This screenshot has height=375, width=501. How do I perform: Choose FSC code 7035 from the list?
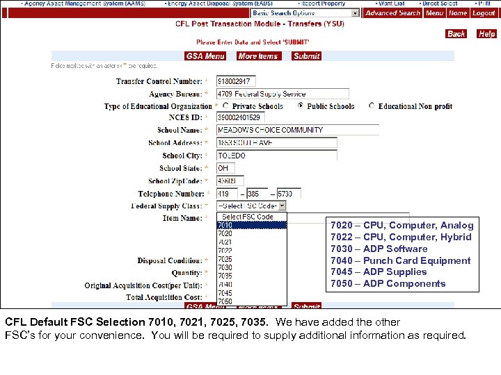tap(252, 276)
